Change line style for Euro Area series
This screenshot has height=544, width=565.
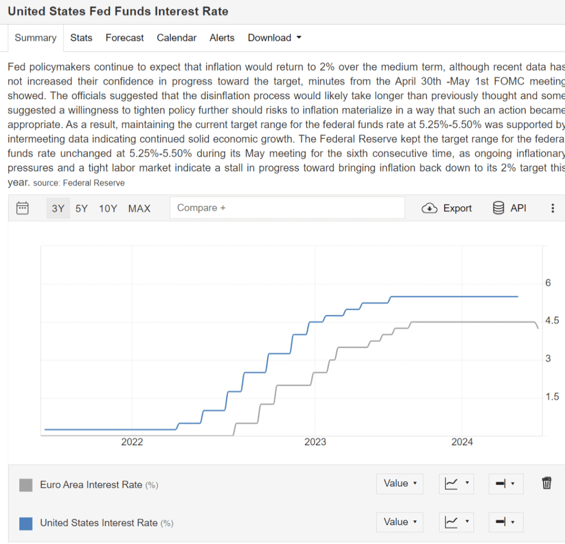coord(505,483)
